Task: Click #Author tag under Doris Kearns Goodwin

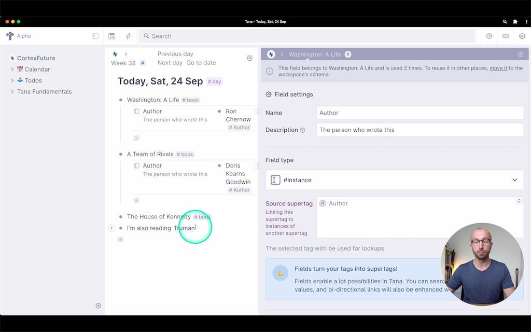Action: [x=239, y=190]
